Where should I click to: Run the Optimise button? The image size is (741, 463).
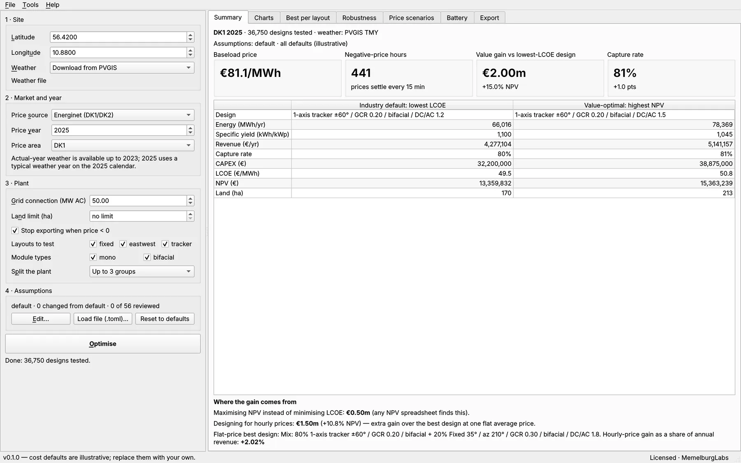(x=103, y=344)
